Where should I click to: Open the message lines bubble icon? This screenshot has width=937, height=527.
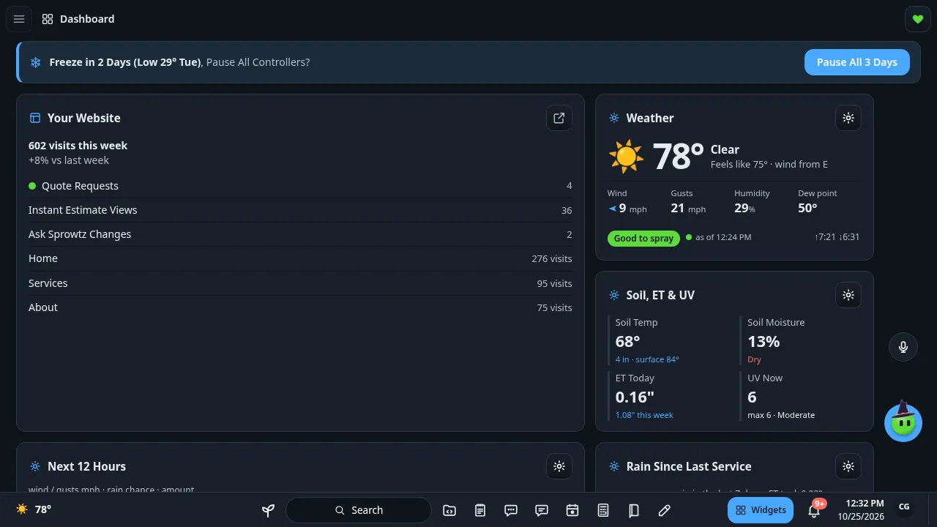(542, 510)
